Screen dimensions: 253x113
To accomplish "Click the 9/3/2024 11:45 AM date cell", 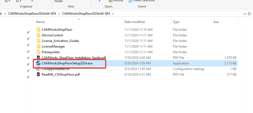I will pos(138,69).
